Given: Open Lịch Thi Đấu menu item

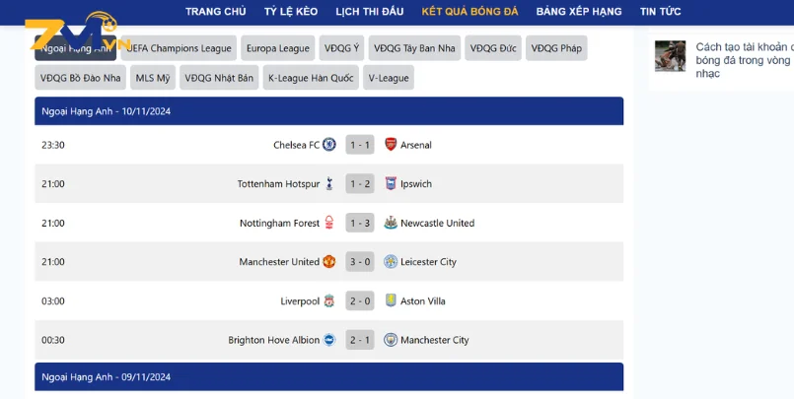Looking at the screenshot, I should pos(370,12).
